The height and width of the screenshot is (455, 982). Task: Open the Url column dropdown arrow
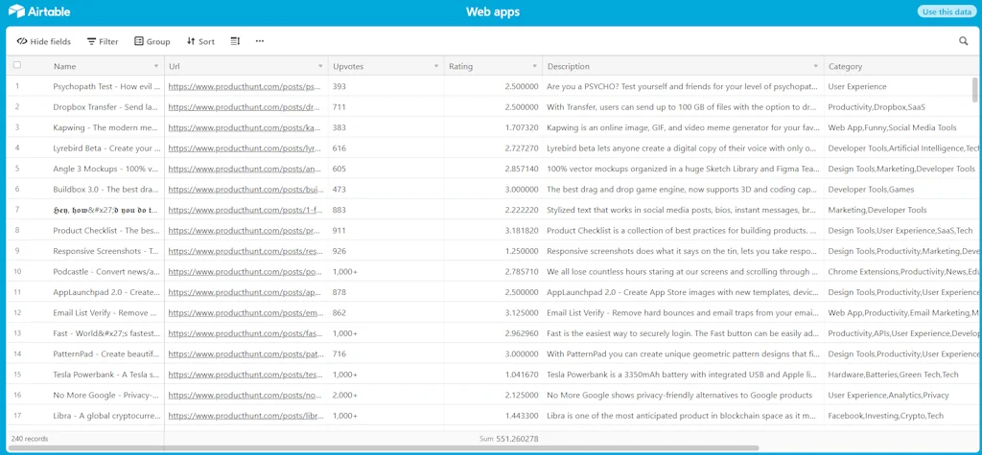pos(320,66)
